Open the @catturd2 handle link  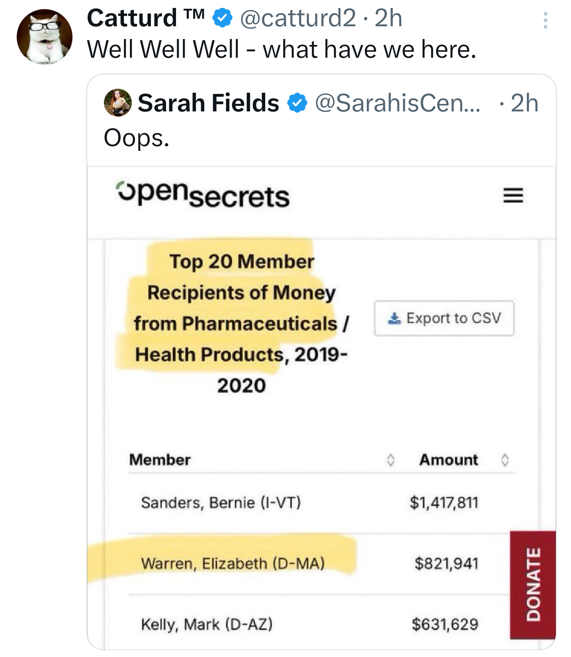pyautogui.click(x=298, y=18)
